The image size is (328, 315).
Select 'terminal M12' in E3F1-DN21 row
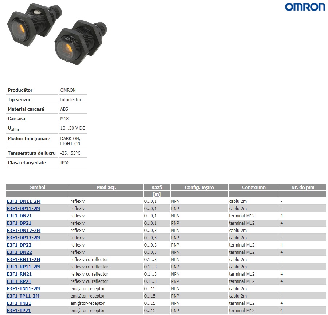coord(242,216)
